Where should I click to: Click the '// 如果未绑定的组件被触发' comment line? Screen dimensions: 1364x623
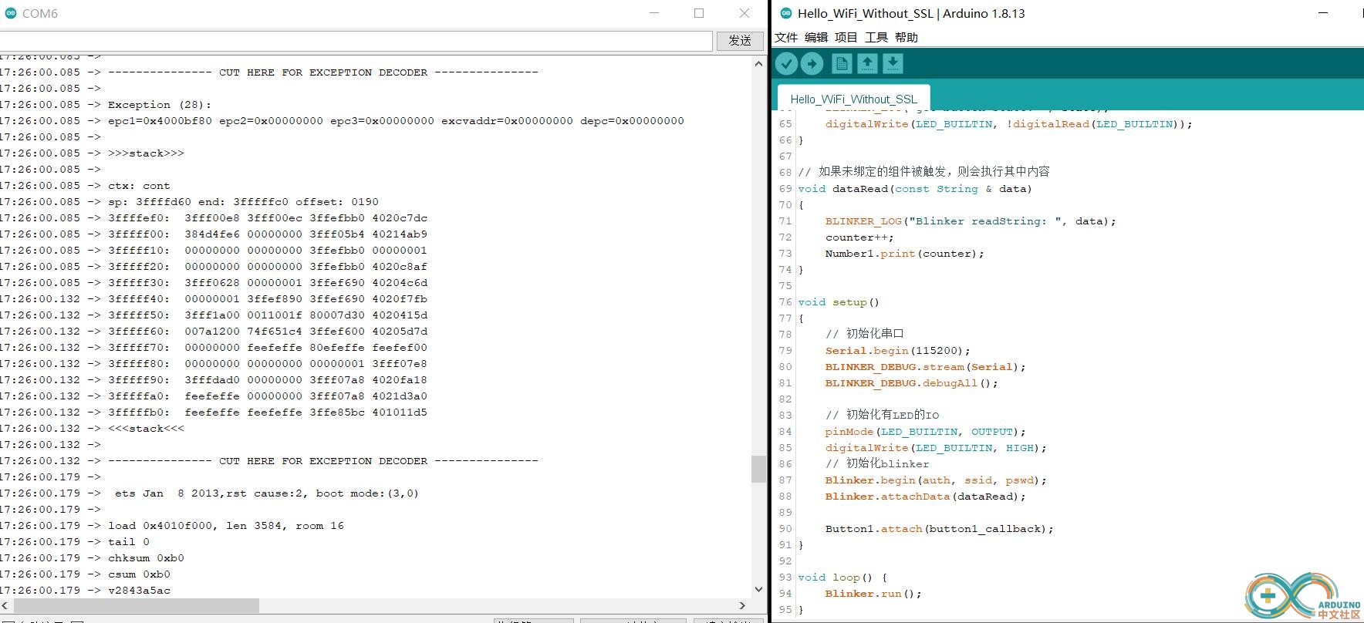point(924,171)
